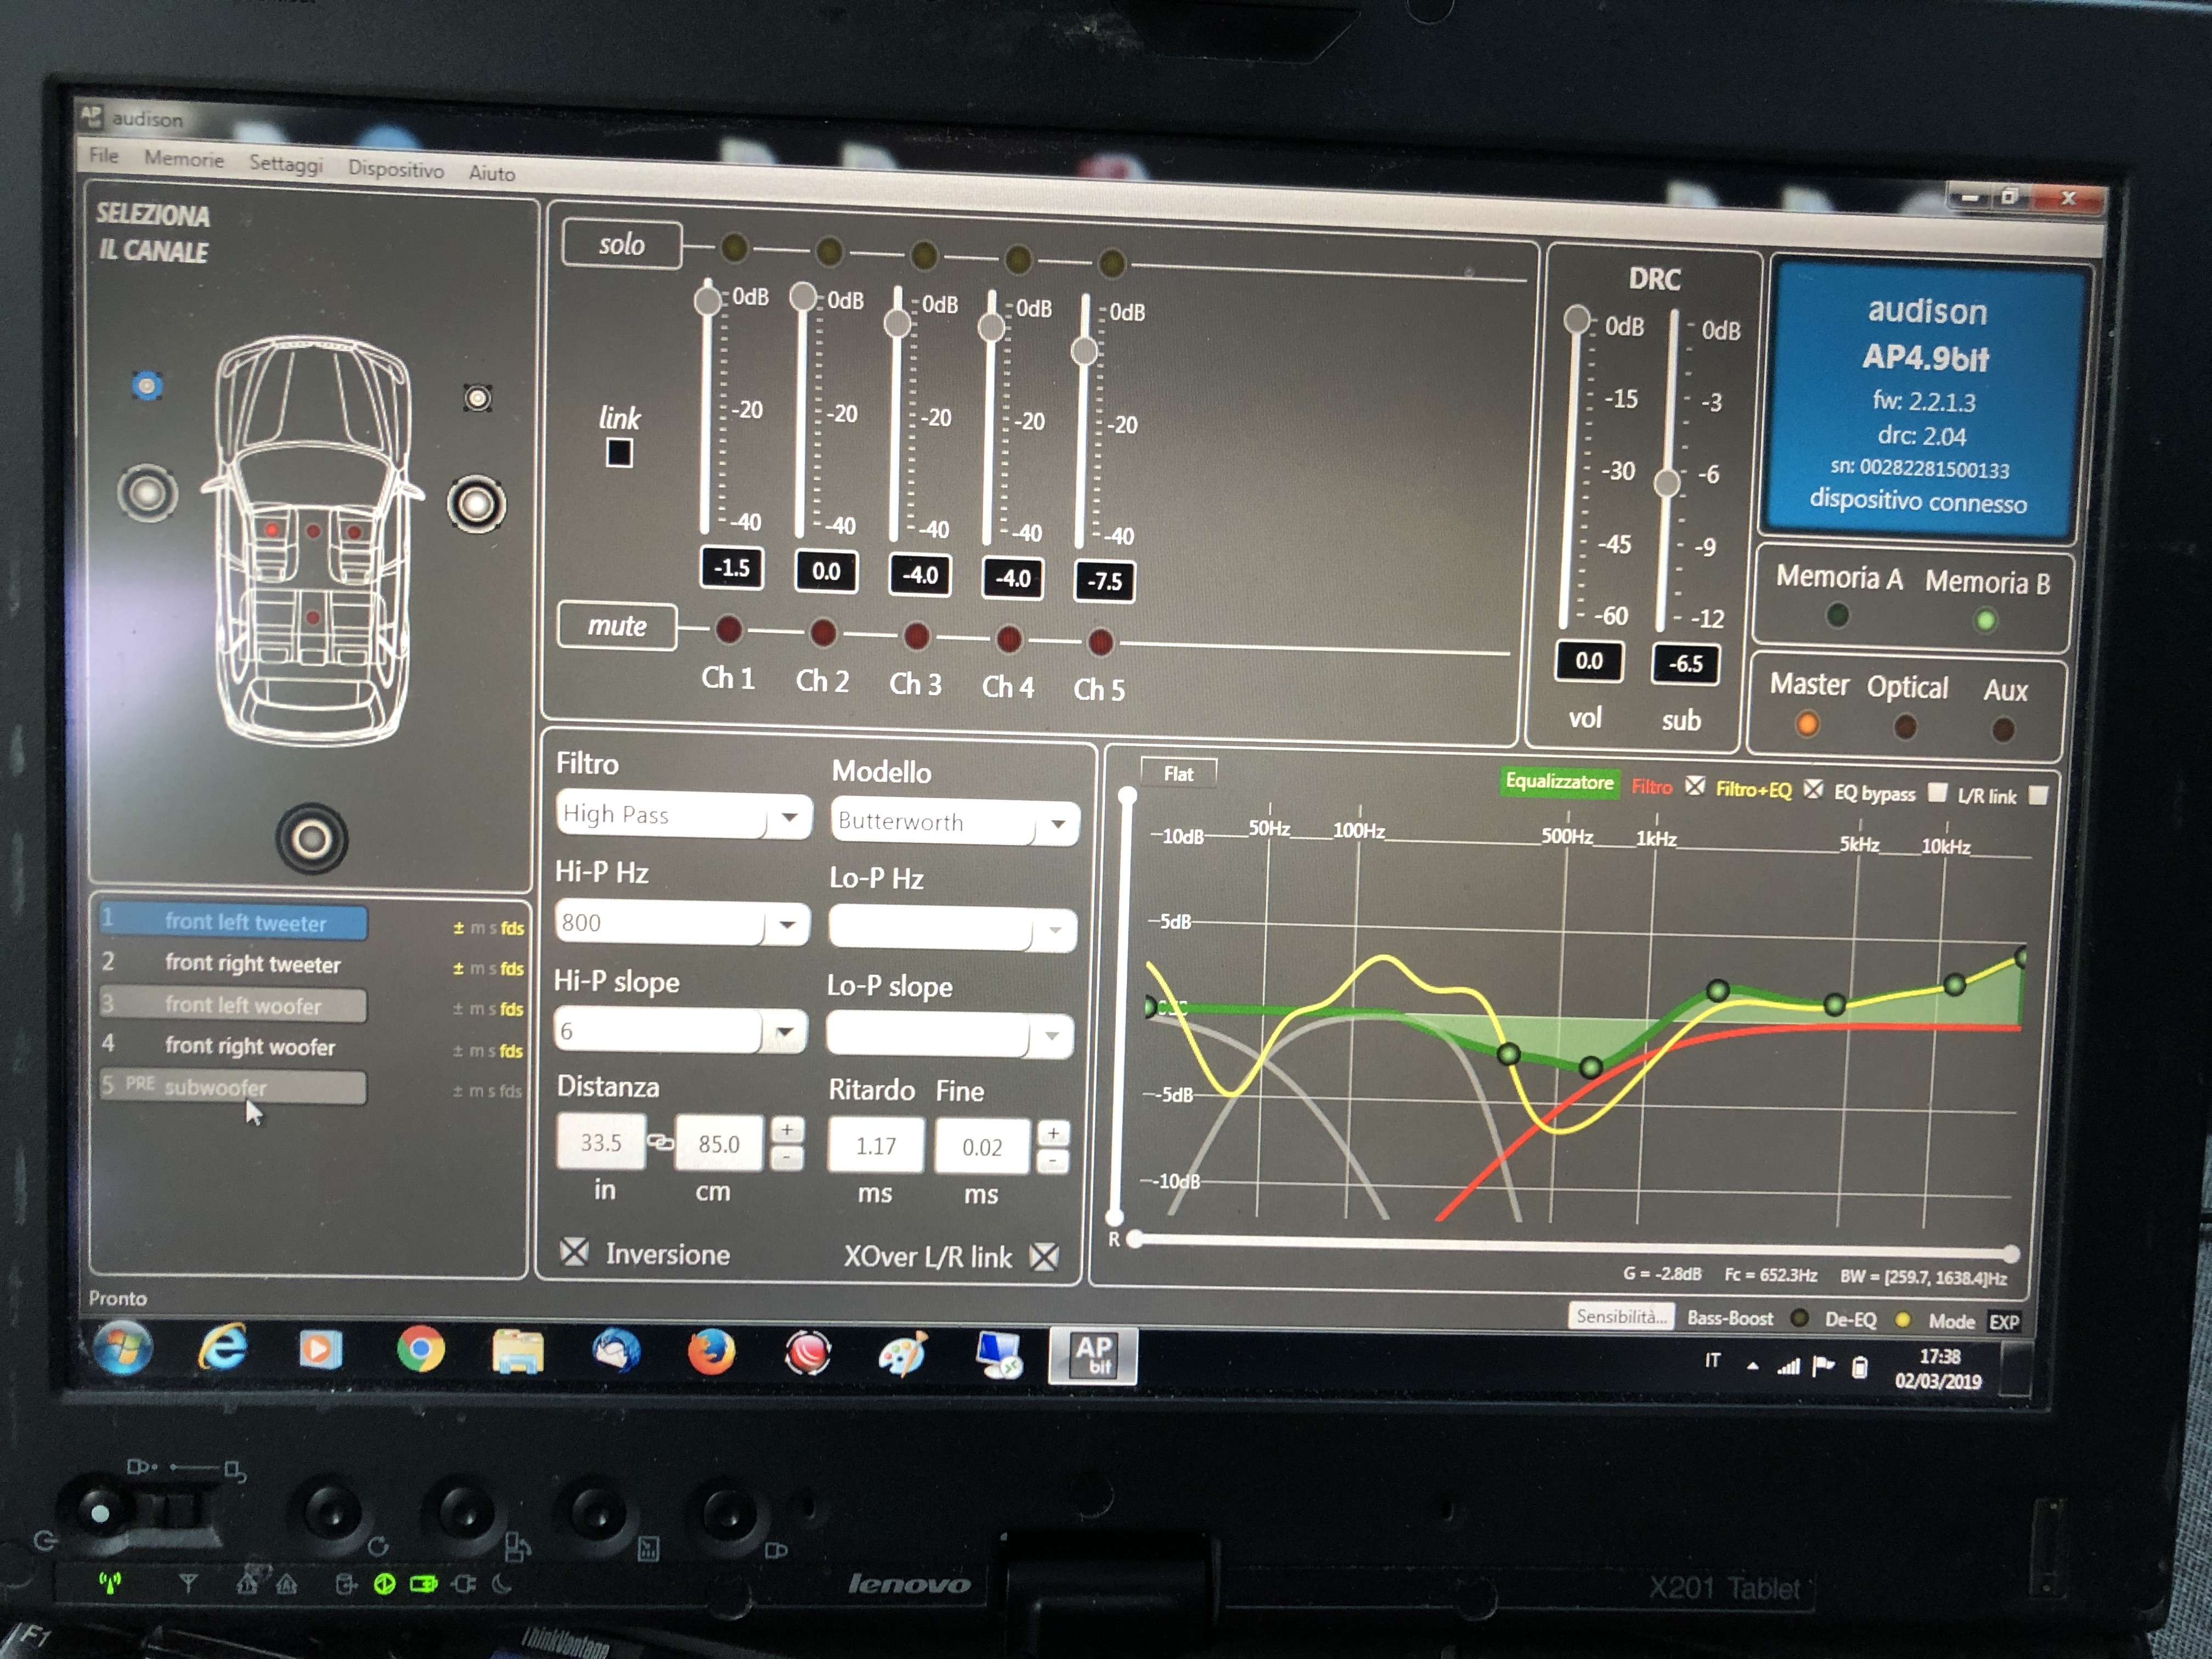The height and width of the screenshot is (1659, 2212).
Task: Toggle the L/R link checkbox in equalizer
Action: pyautogui.click(x=2038, y=795)
